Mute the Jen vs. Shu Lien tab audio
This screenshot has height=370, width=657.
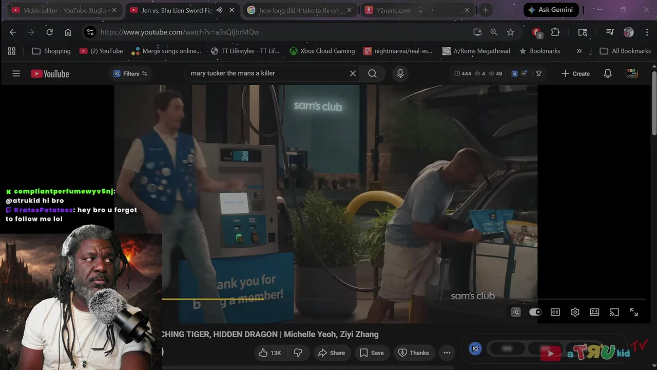(x=220, y=10)
